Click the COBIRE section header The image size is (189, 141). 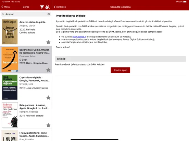click(x=121, y=59)
